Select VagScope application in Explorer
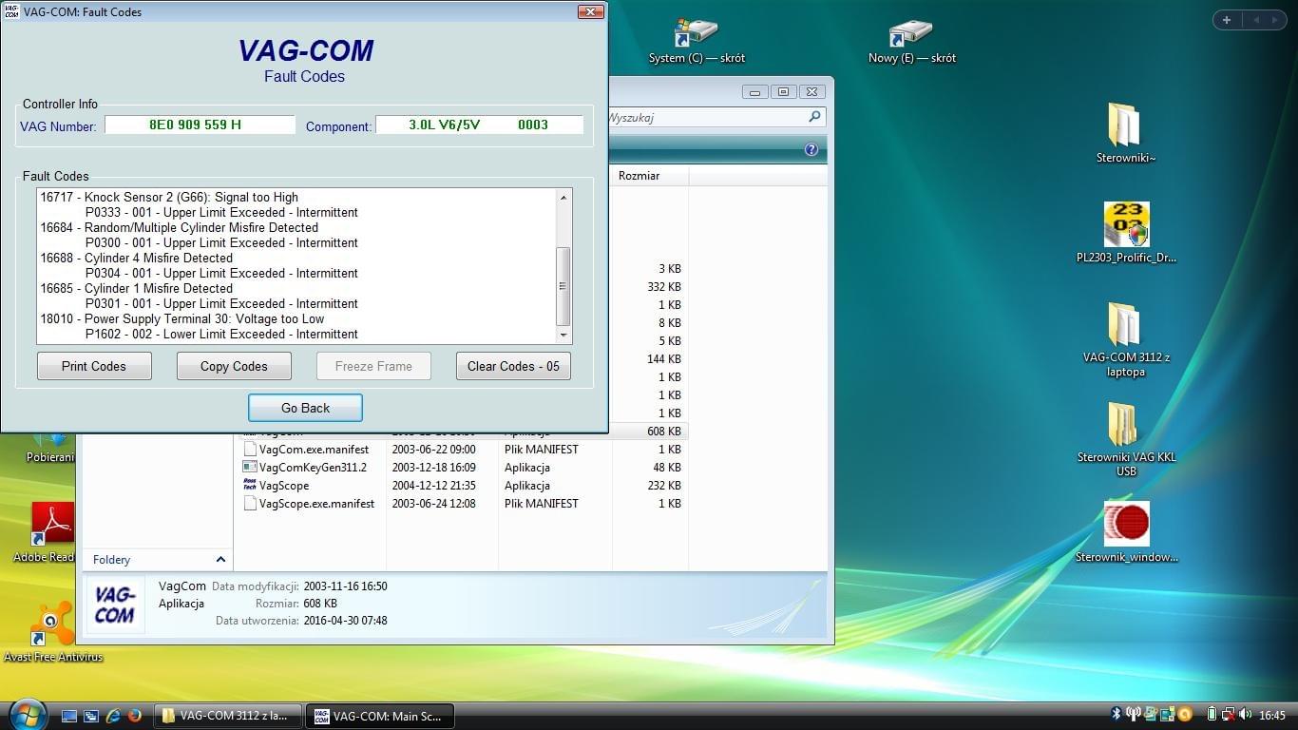Image resolution: width=1298 pixels, height=730 pixels. coord(276,485)
